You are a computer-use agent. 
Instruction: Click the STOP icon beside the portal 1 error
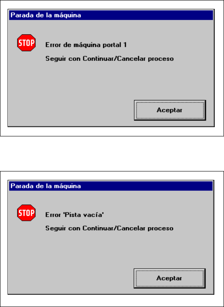pos(27,43)
